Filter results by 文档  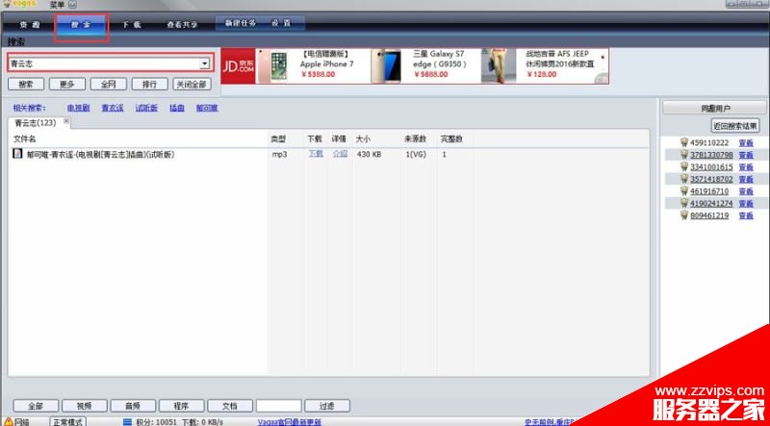point(230,406)
